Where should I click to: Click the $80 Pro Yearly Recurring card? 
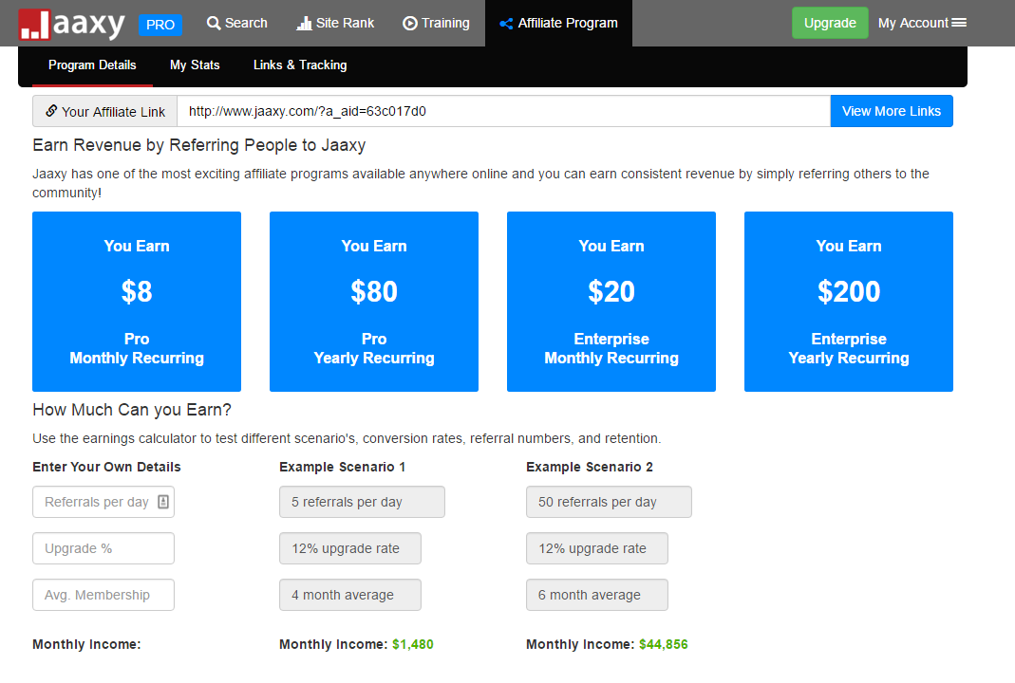[x=374, y=302]
